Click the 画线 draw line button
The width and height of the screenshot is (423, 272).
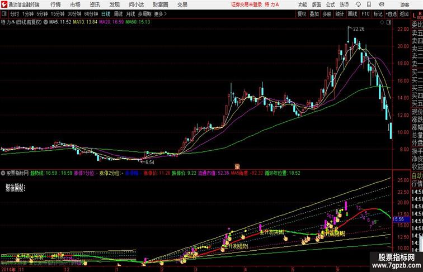pos(352,14)
